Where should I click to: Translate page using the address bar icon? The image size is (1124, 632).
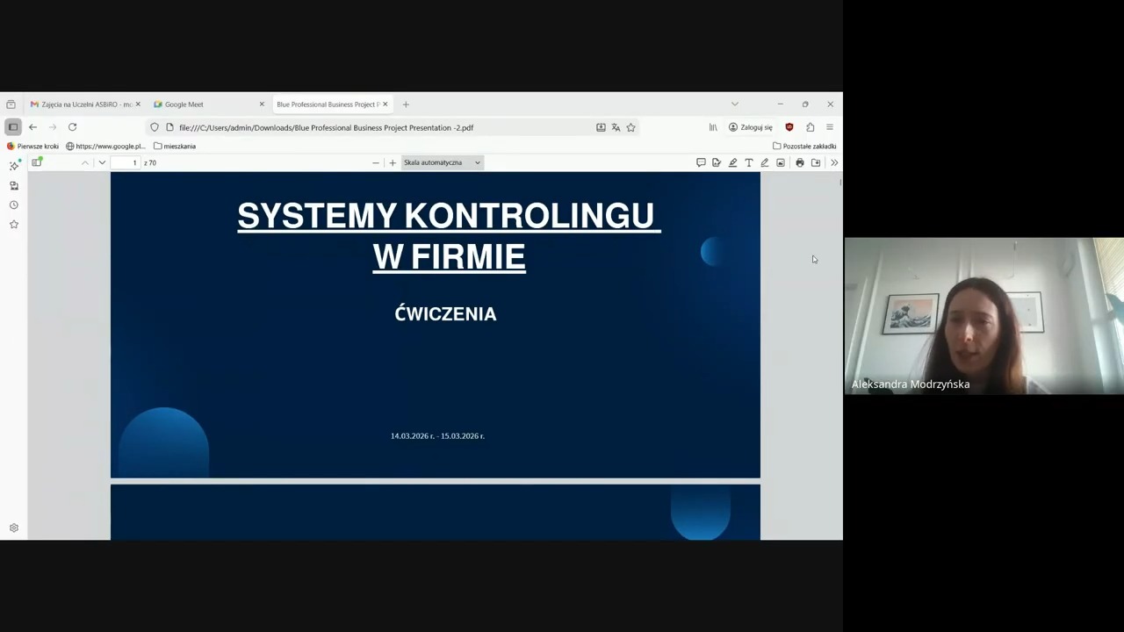[616, 127]
